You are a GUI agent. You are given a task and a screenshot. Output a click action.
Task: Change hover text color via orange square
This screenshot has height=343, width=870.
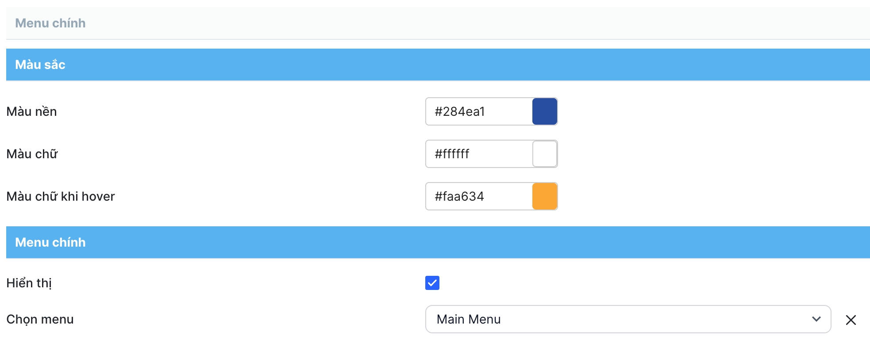pos(545,196)
